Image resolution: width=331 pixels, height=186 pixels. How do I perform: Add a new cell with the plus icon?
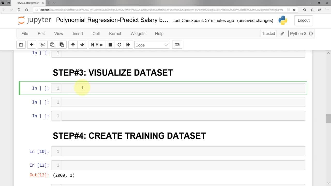point(32,44)
